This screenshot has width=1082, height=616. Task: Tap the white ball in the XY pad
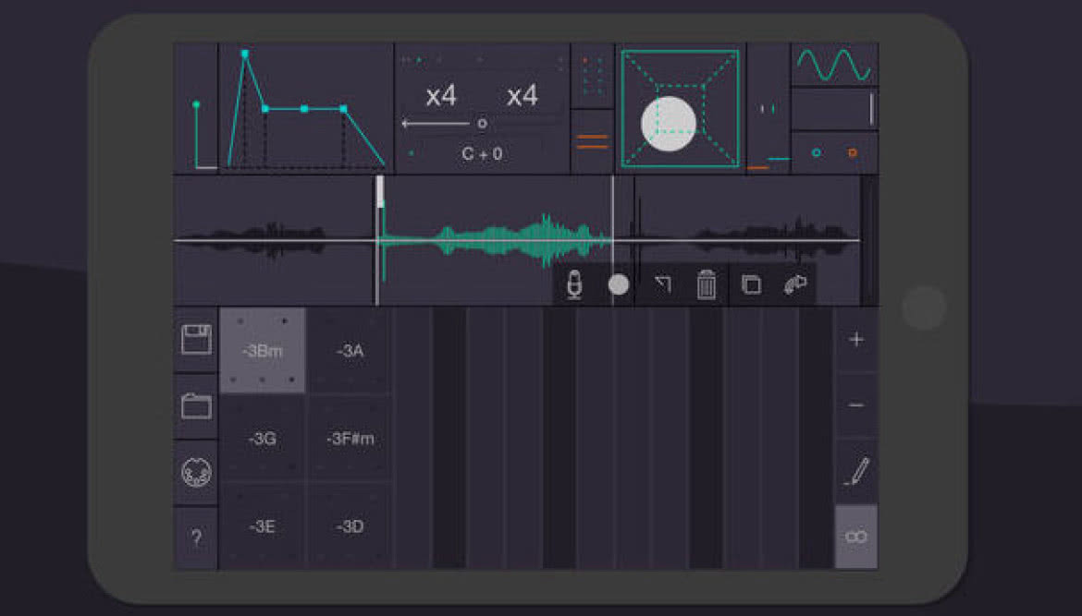tap(668, 124)
